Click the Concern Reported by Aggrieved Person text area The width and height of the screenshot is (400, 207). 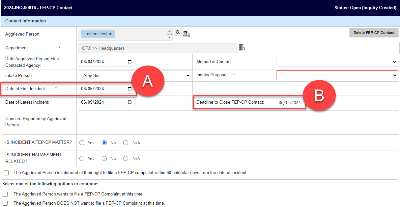[238, 122]
